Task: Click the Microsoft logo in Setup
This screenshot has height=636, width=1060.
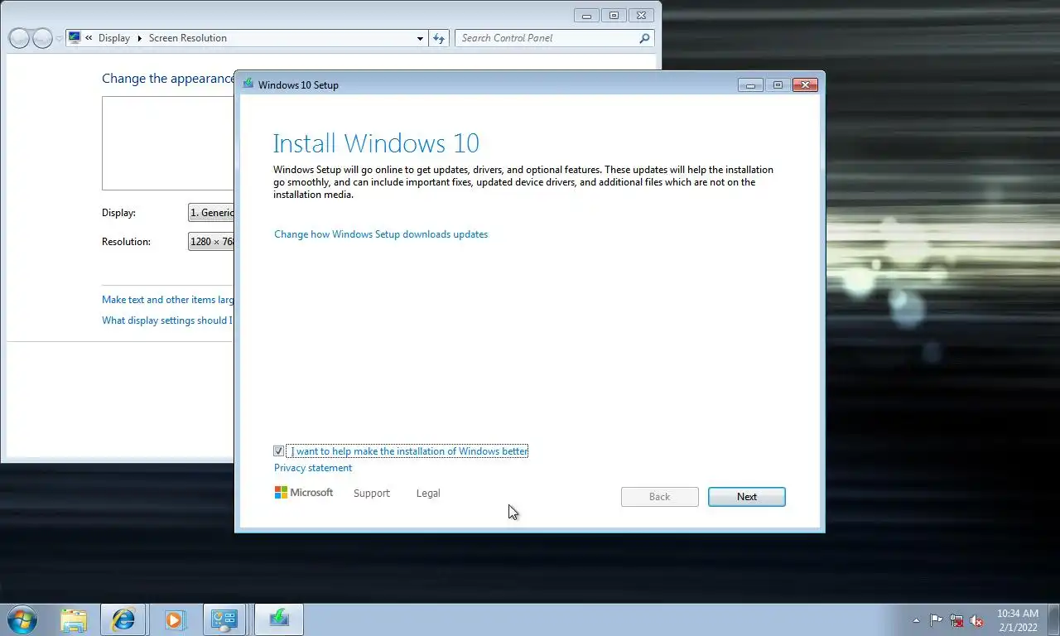Action: (303, 493)
